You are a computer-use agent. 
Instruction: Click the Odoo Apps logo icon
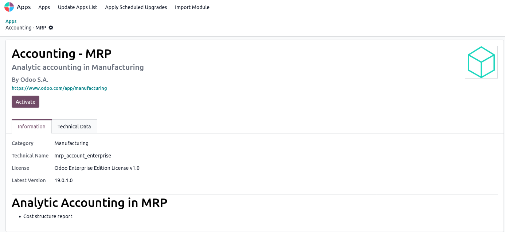(x=9, y=7)
